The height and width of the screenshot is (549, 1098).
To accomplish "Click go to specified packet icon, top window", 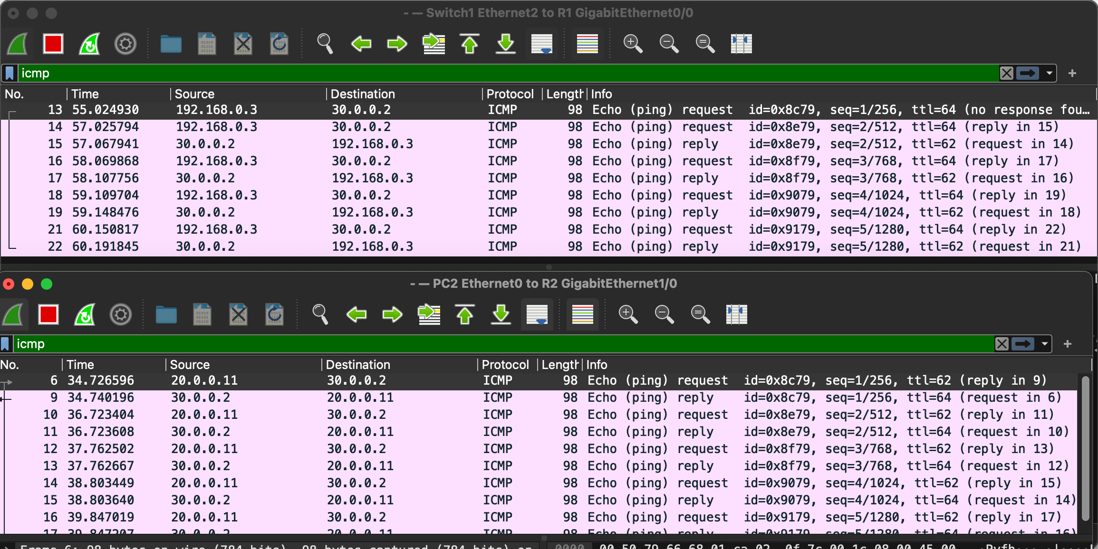I will click(x=433, y=44).
